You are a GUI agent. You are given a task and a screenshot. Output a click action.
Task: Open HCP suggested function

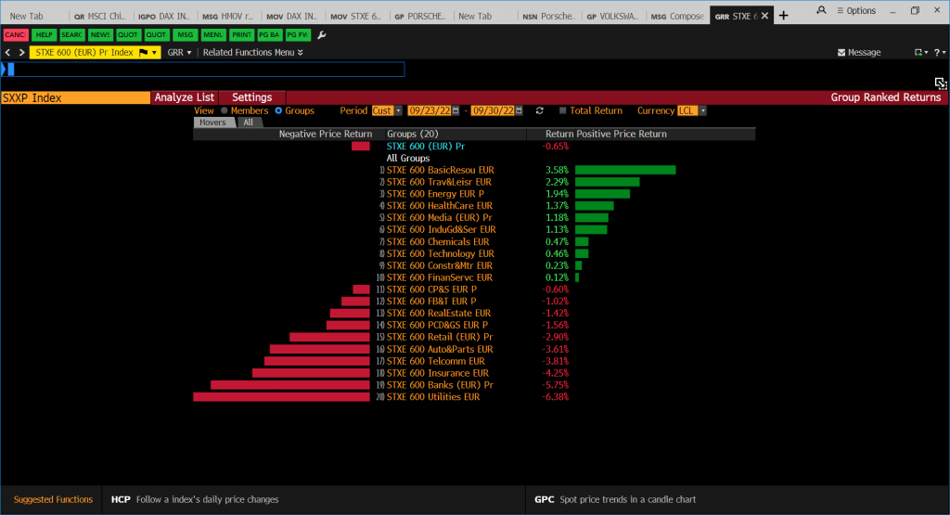[195, 500]
